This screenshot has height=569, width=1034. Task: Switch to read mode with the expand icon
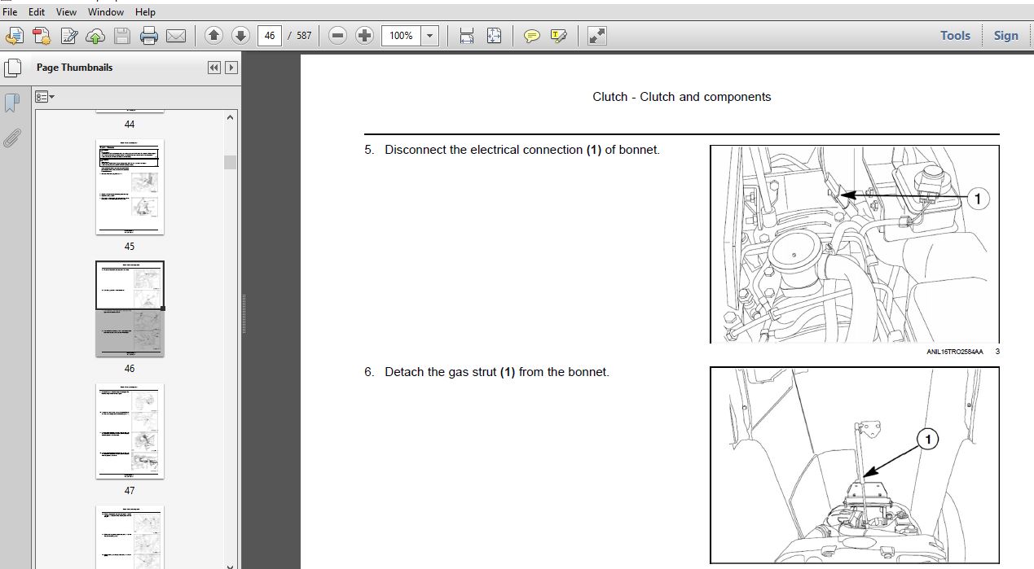[x=597, y=36]
